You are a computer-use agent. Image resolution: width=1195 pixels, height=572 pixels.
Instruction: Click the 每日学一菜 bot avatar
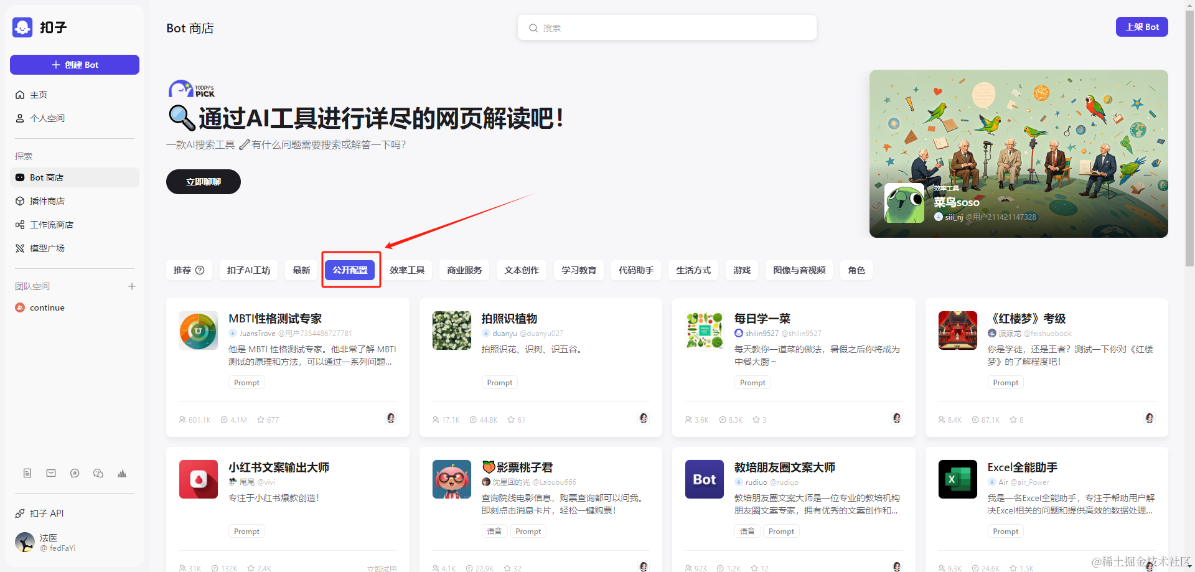(705, 331)
